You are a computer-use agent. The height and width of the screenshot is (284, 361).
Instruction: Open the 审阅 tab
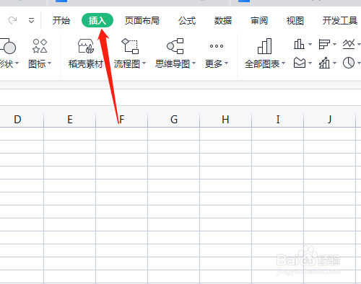click(x=259, y=21)
